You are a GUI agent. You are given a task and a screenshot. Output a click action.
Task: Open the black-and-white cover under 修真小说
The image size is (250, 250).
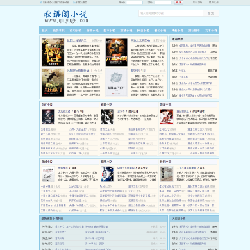(x=108, y=117)
